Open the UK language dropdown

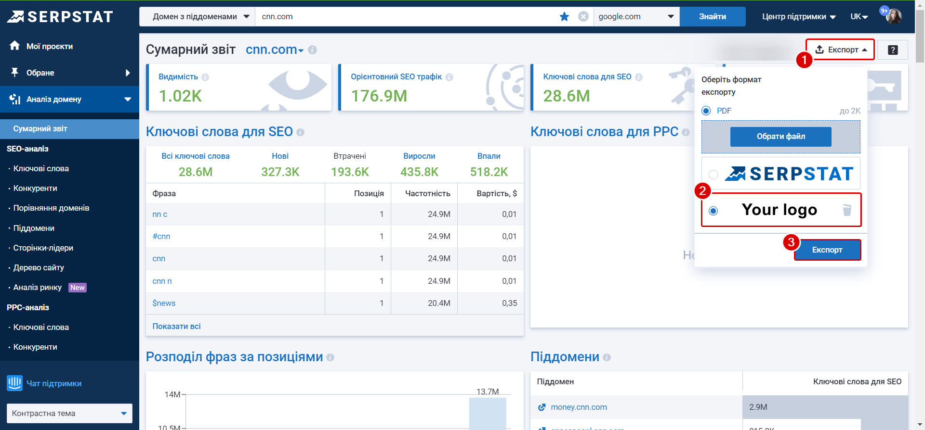859,16
